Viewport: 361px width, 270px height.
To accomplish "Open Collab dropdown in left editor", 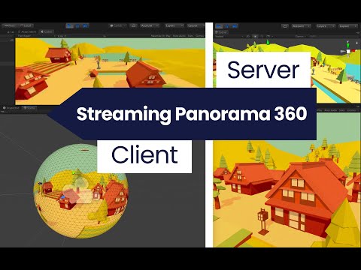I will [x=117, y=25].
